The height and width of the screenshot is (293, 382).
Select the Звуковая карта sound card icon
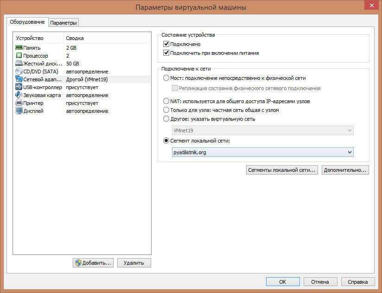(19, 95)
